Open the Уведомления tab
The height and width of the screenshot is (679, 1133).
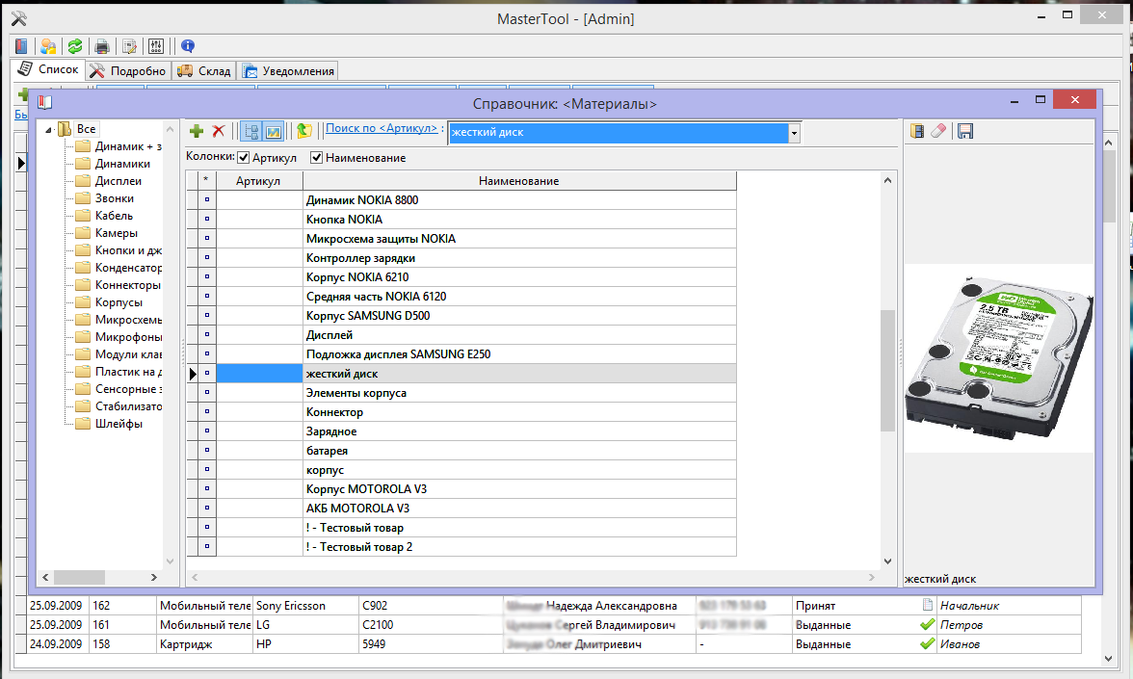click(289, 71)
